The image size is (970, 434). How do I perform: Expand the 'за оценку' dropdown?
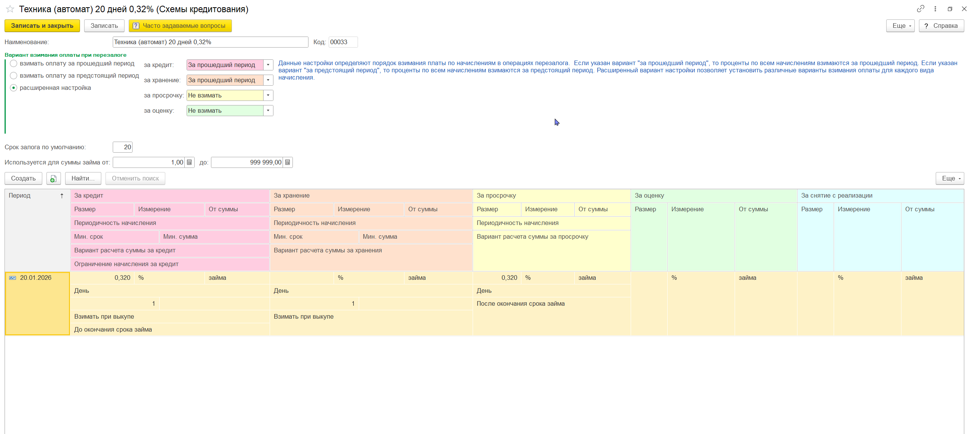(x=268, y=111)
